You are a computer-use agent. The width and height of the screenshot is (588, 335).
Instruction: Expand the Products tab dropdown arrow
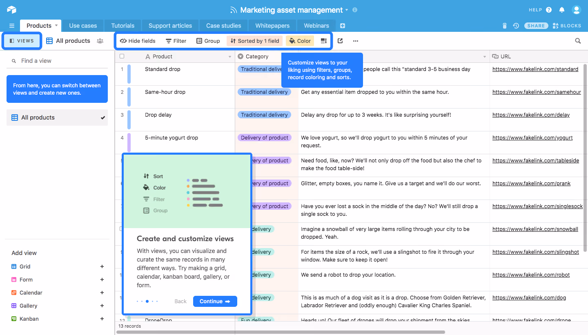click(x=56, y=25)
